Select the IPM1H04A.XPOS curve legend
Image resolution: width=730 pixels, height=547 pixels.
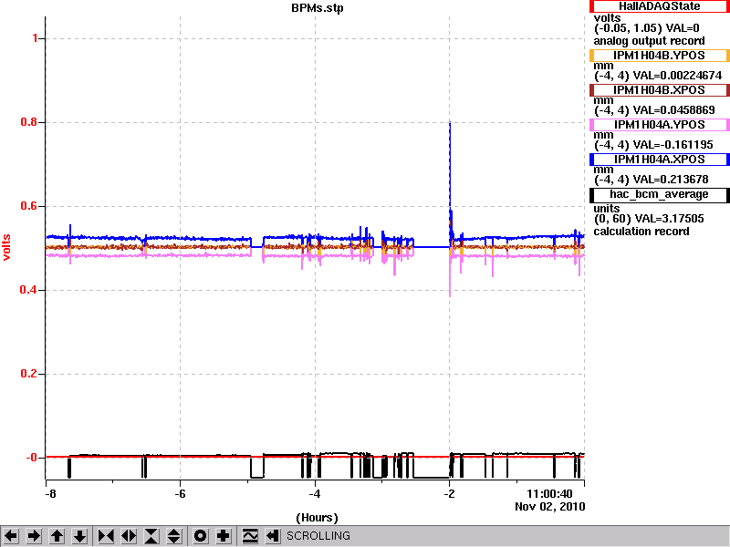(x=659, y=160)
